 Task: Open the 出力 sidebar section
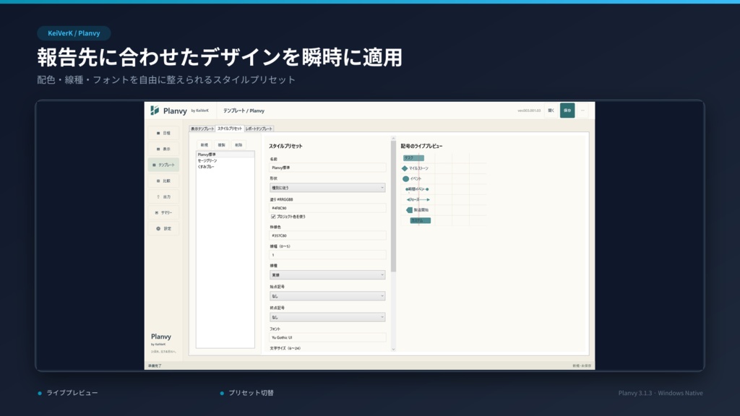[x=163, y=196]
